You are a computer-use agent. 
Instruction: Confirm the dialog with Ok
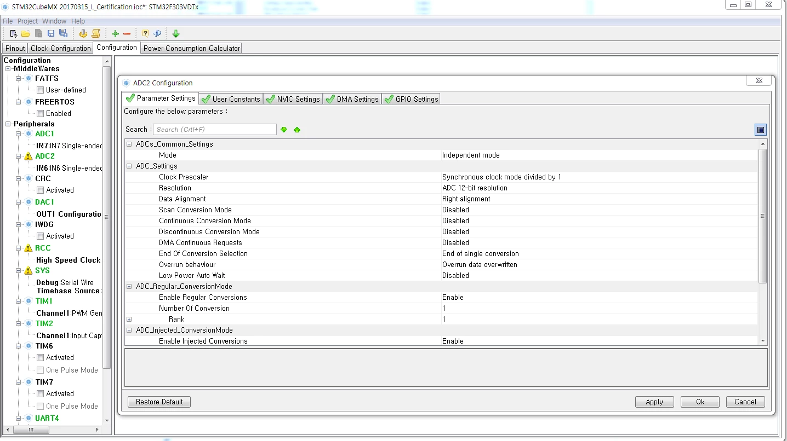(x=700, y=402)
